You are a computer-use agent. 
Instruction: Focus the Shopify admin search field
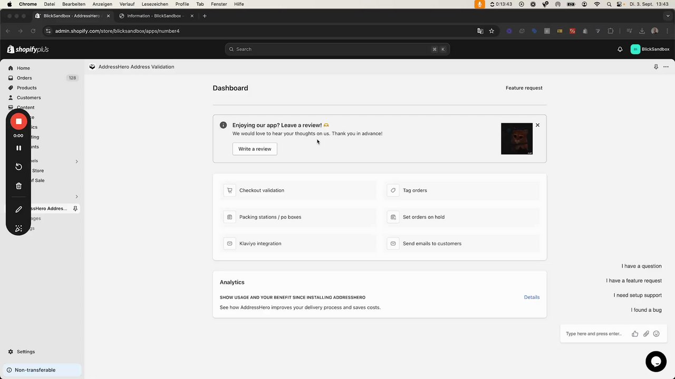[x=337, y=49]
